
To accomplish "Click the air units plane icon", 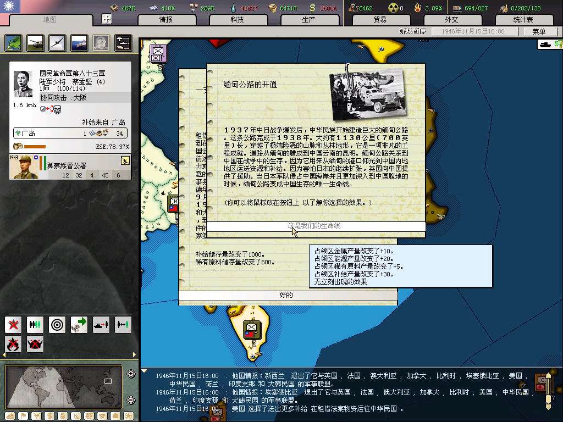I will [58, 42].
